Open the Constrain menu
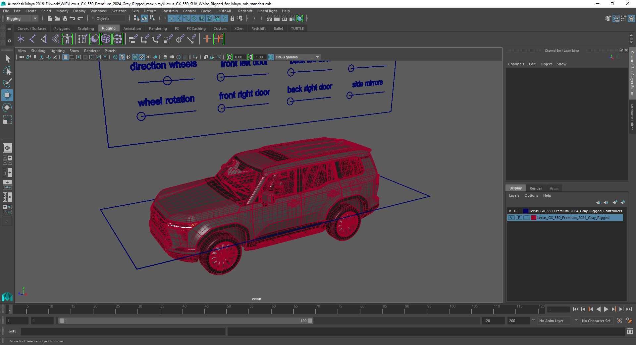Screen dimensions: 636x345 click(170, 11)
